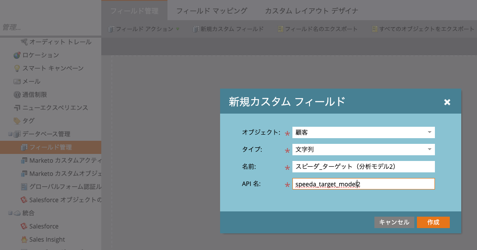Click the API 名 input field
Image resolution: width=477 pixels, height=250 pixels.
coord(363,184)
